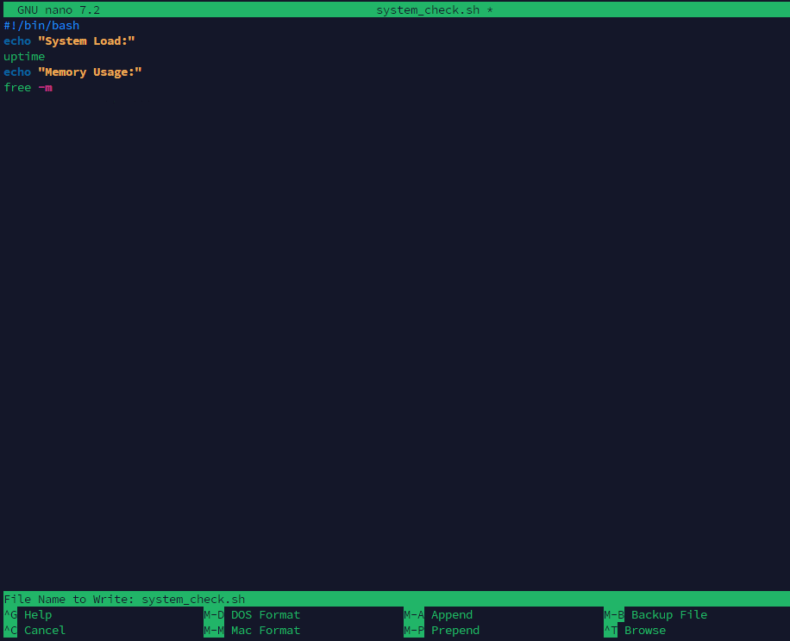Click the echo Memory Usage line
Image resolution: width=790 pixels, height=641 pixels.
(x=73, y=72)
